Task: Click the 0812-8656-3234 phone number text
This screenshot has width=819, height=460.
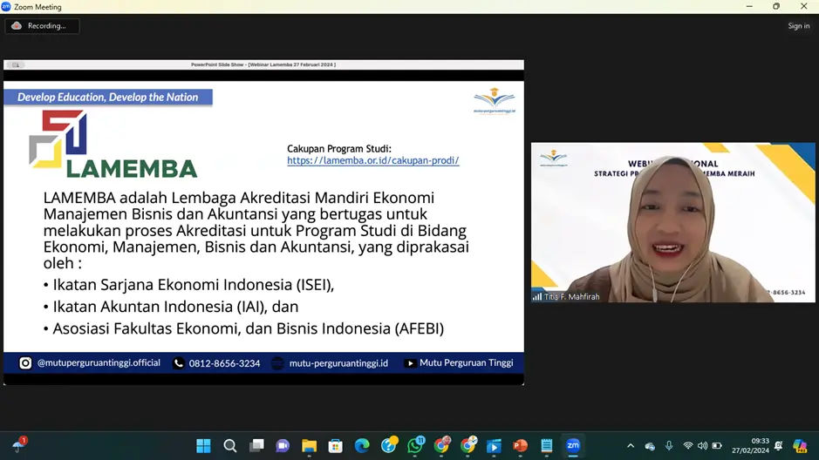Action: point(225,363)
